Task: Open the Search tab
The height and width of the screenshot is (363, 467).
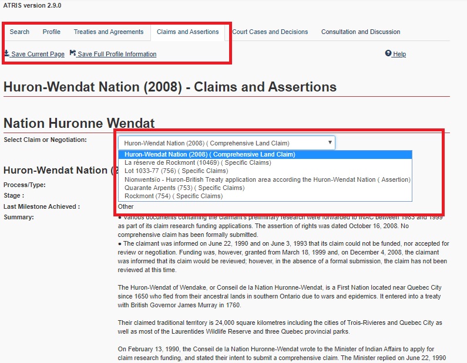Action: click(19, 32)
